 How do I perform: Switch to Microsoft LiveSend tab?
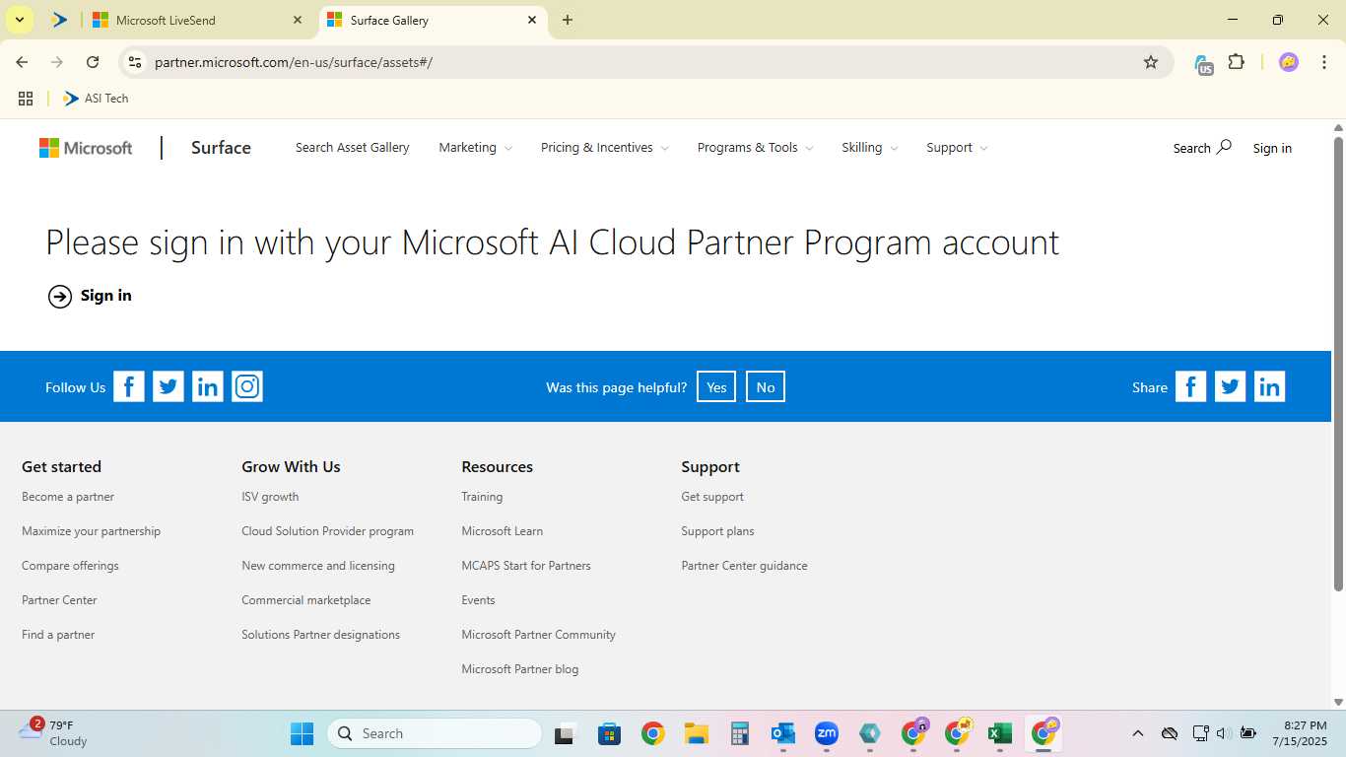pos(197,20)
